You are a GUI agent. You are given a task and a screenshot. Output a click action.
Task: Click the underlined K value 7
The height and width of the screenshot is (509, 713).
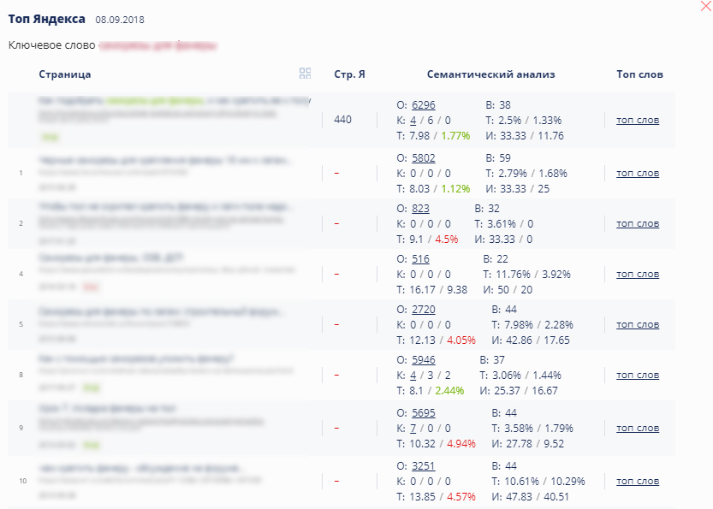coord(413,429)
